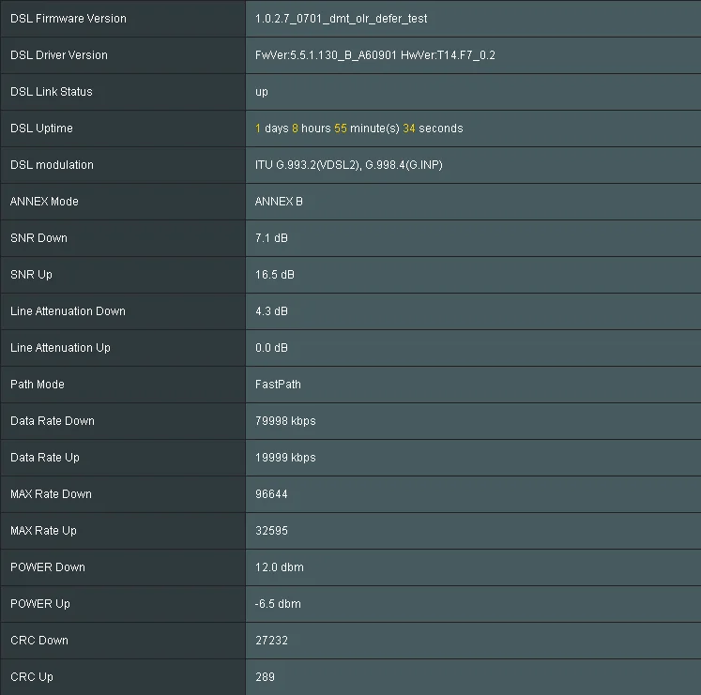Screen dimensions: 701x695
Task: Click the 27232 CRC value
Action: (271, 641)
